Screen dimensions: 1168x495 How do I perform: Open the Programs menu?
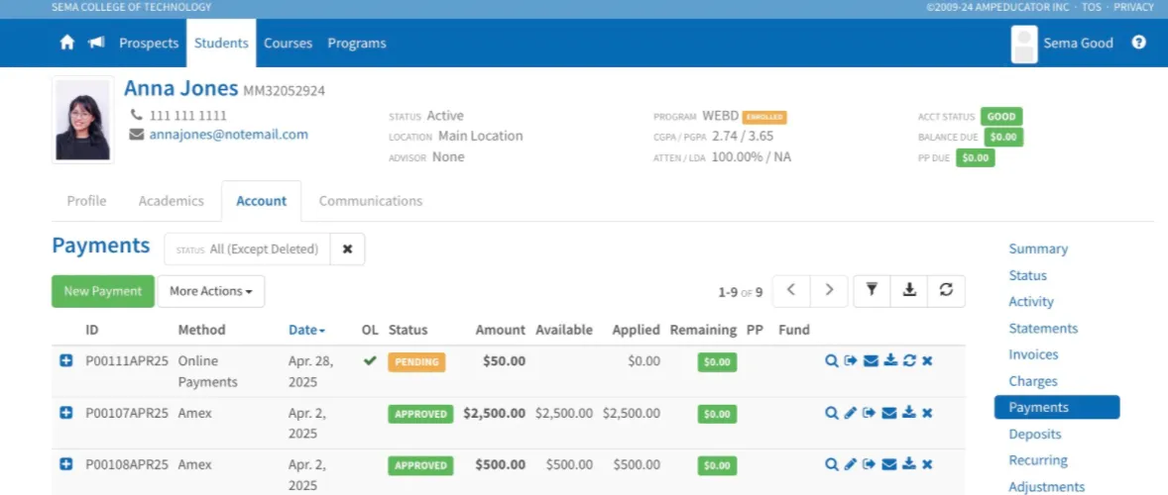357,44
